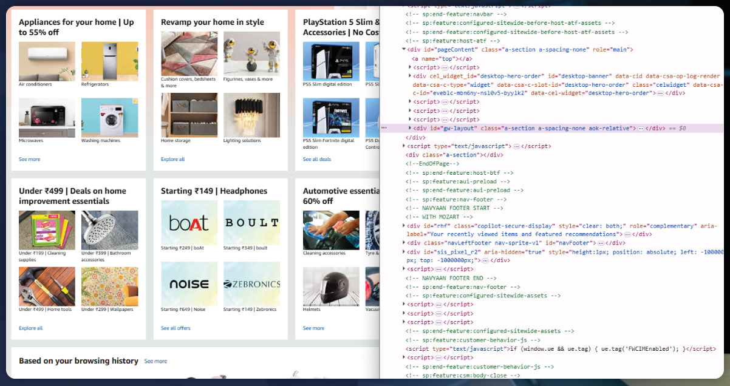Select the Zebronics brand logo tile

[x=251, y=283]
